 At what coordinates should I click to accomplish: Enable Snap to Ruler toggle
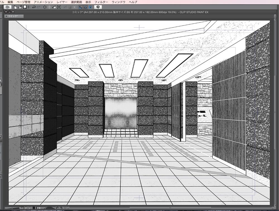pyautogui.click(x=80, y=7)
